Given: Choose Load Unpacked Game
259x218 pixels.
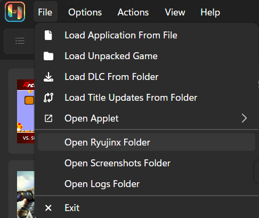Looking at the screenshot, I should tap(147, 56).
